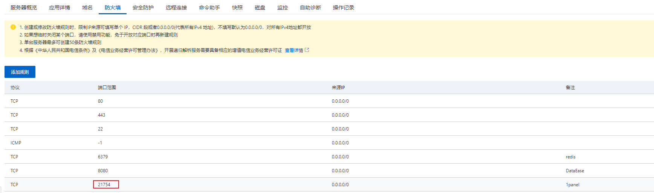Click the DataEase note in port 8080 row

point(575,171)
